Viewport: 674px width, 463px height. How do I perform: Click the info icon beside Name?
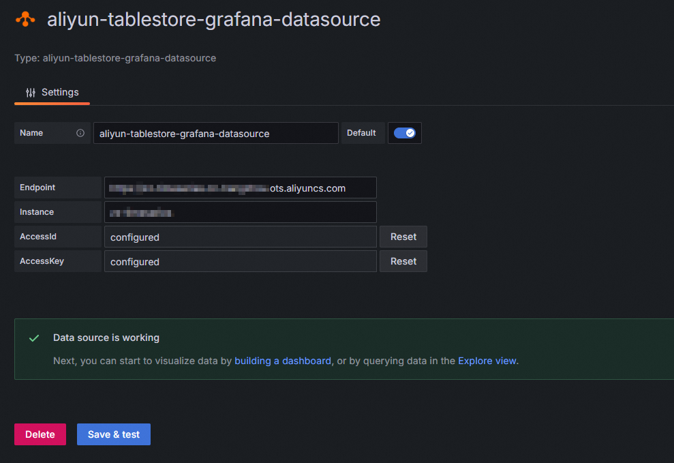[x=80, y=133]
